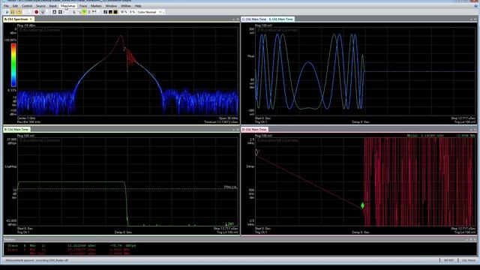Open the Trace menu
Viewport: 480px width, 270px height.
coord(83,6)
